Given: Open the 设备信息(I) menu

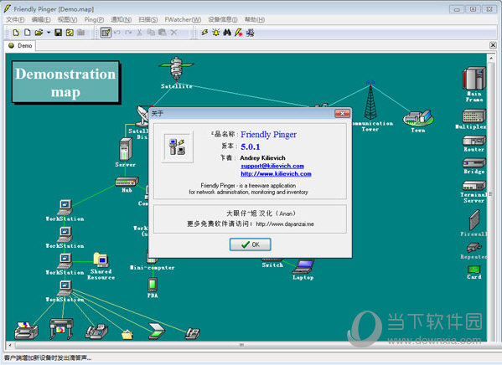Looking at the screenshot, I should [223, 19].
